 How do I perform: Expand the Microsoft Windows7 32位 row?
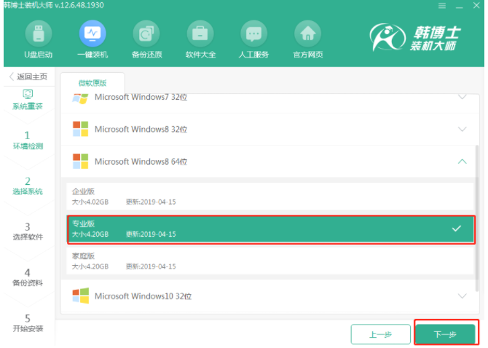pos(462,97)
